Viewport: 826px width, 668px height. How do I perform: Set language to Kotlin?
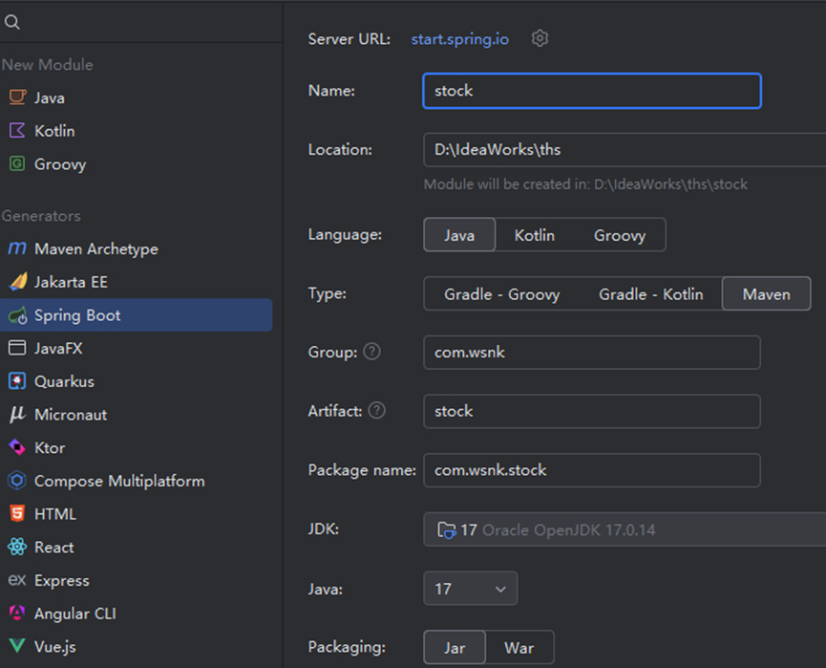pyautogui.click(x=534, y=235)
